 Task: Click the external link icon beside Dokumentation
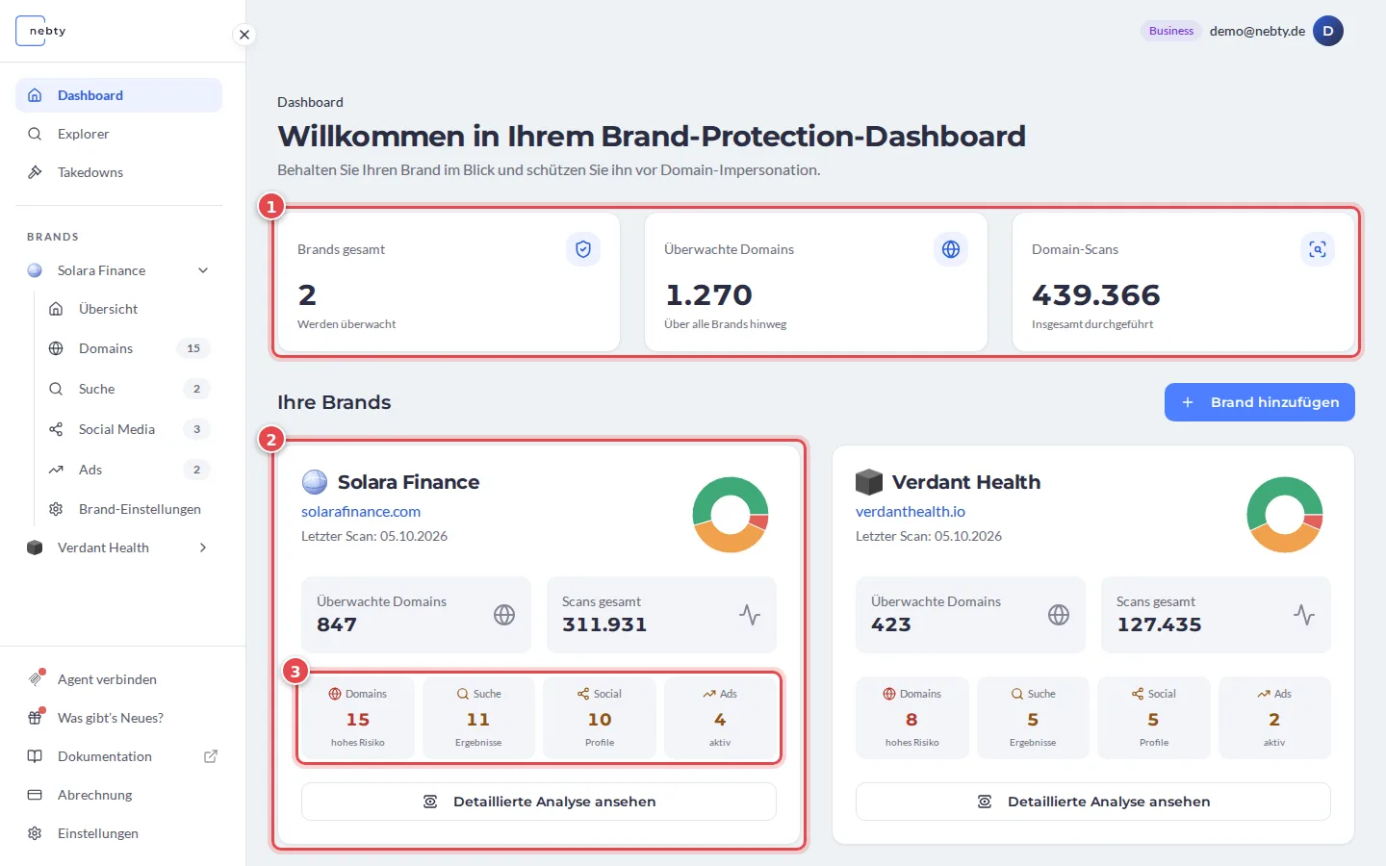pos(211,756)
